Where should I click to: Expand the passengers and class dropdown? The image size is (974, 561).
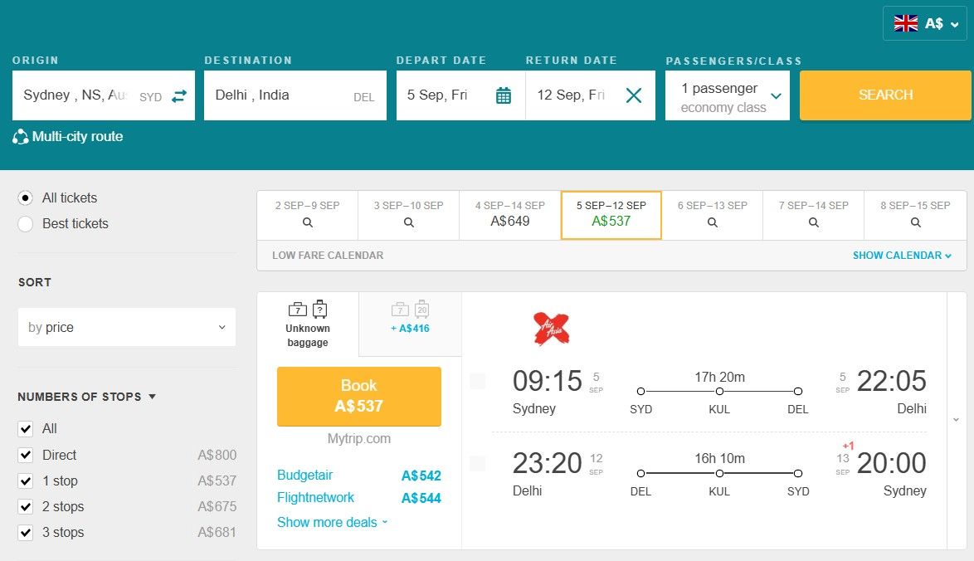728,96
